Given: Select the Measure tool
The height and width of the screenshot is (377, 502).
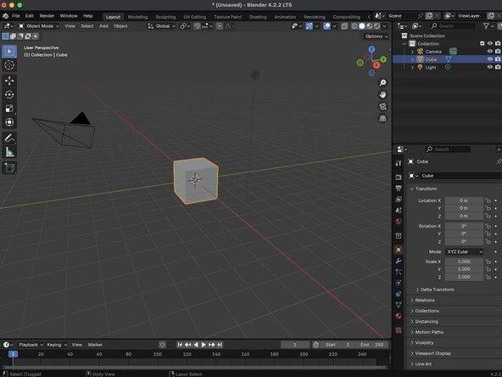Looking at the screenshot, I should click(9, 152).
